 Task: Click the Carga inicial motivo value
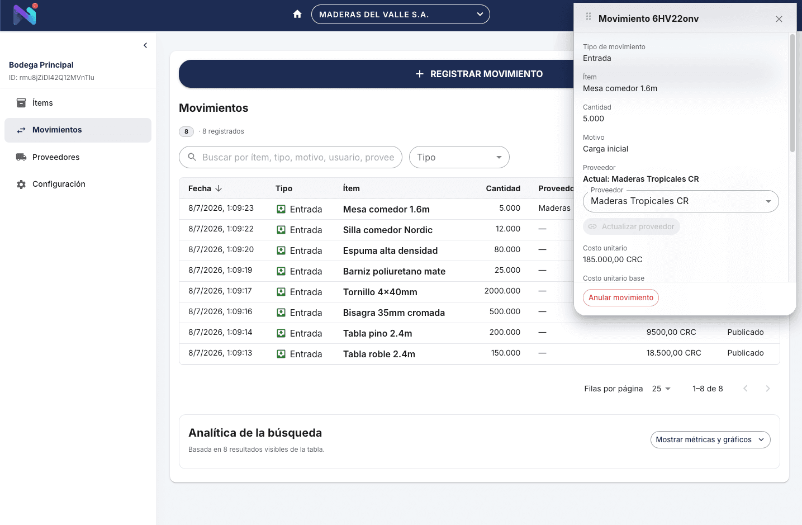605,149
